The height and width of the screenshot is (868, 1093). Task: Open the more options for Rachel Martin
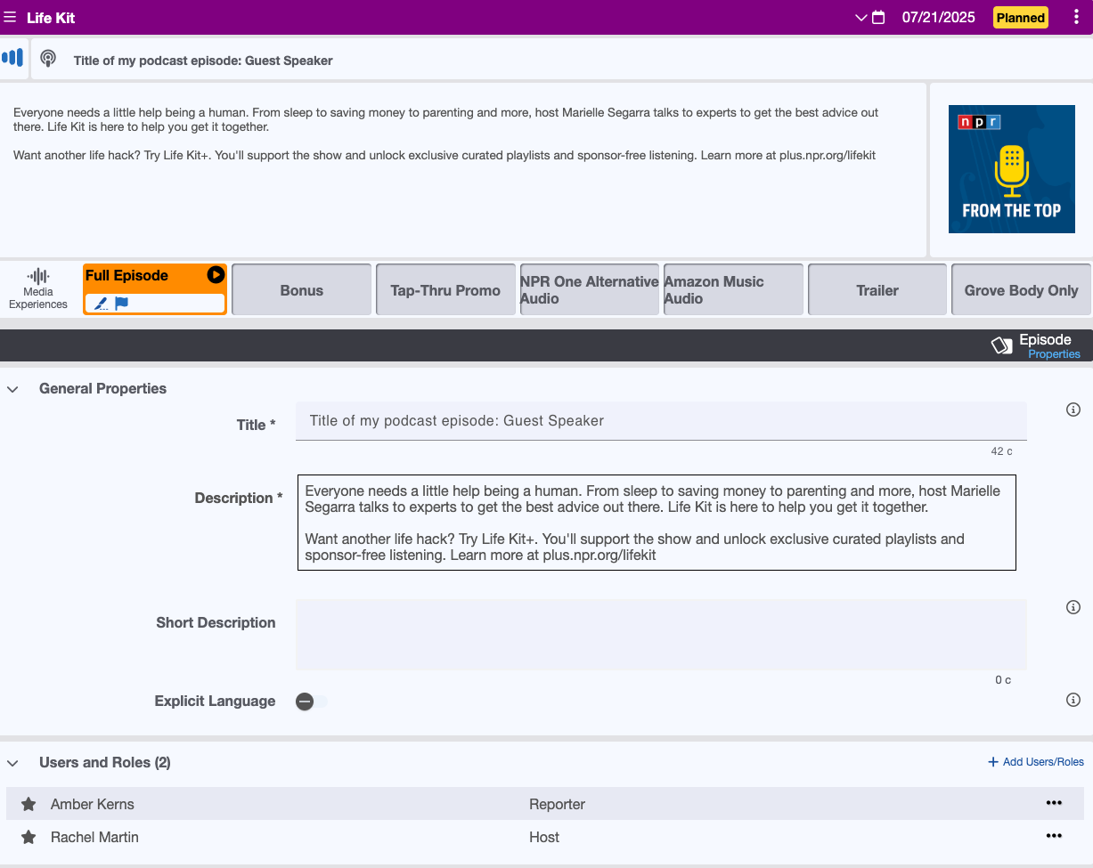click(x=1054, y=836)
